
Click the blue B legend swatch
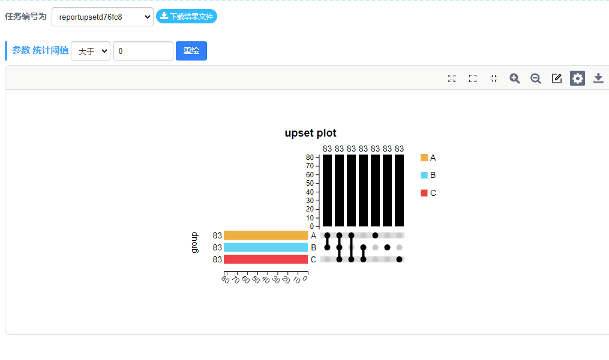424,175
